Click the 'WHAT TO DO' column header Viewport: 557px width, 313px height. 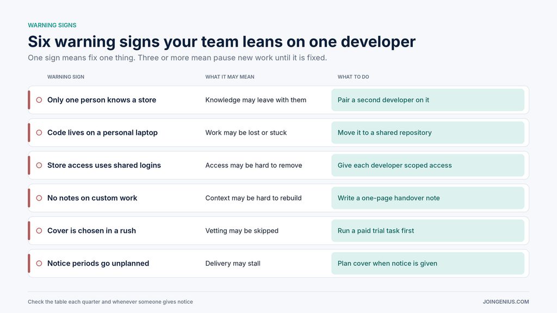(353, 77)
